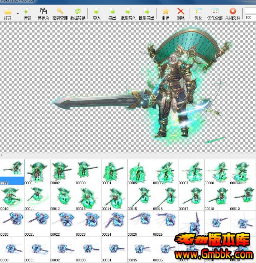
Task: Select blue sprite thumbnail 00026
Action: 166,224
